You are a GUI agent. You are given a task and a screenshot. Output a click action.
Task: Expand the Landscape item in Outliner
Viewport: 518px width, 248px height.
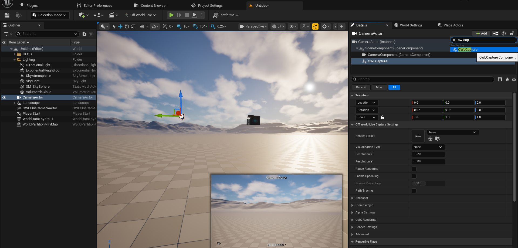[x=15, y=103]
